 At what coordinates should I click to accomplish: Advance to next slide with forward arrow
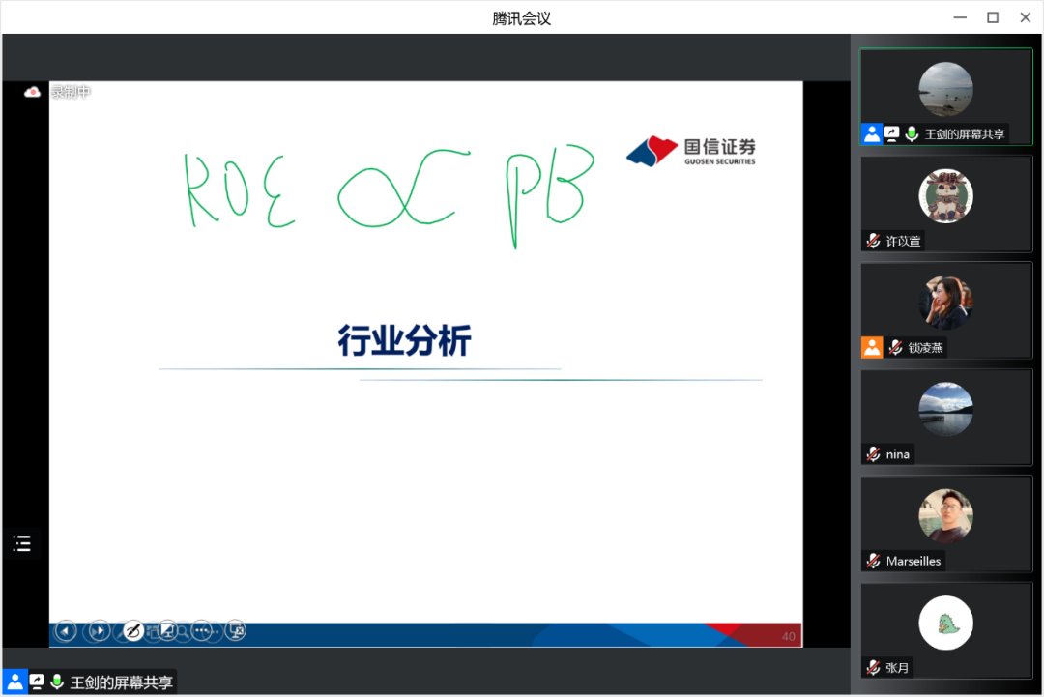click(x=99, y=631)
